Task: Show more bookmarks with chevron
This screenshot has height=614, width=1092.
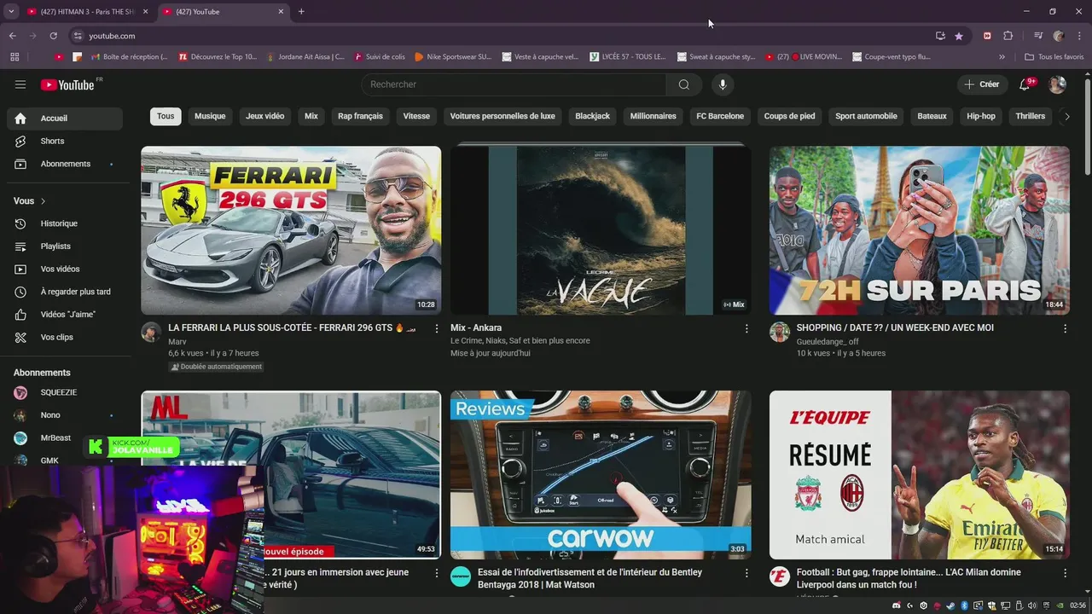Action: click(1002, 57)
